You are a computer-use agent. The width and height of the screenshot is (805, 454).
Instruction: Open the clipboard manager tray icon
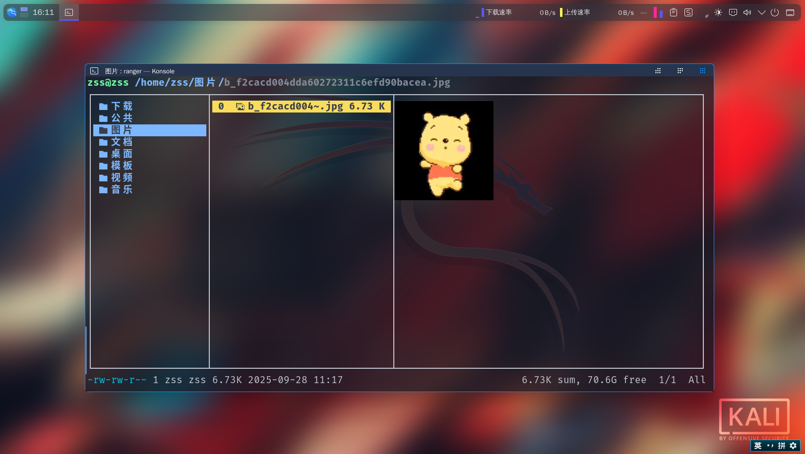point(673,12)
